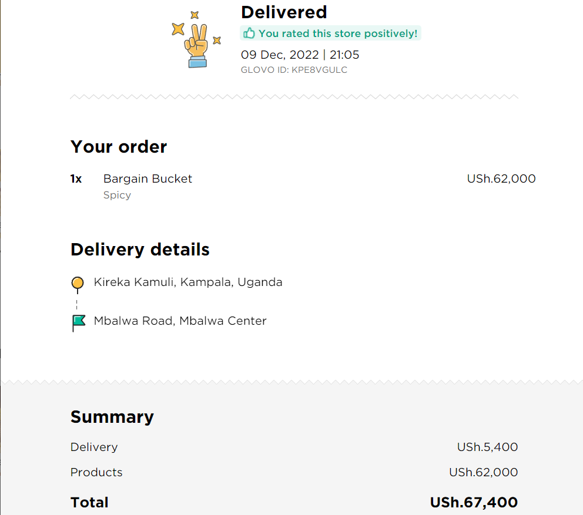583x515 pixels.
Task: Click the Delivery fee USh.5,400
Action: coord(487,447)
